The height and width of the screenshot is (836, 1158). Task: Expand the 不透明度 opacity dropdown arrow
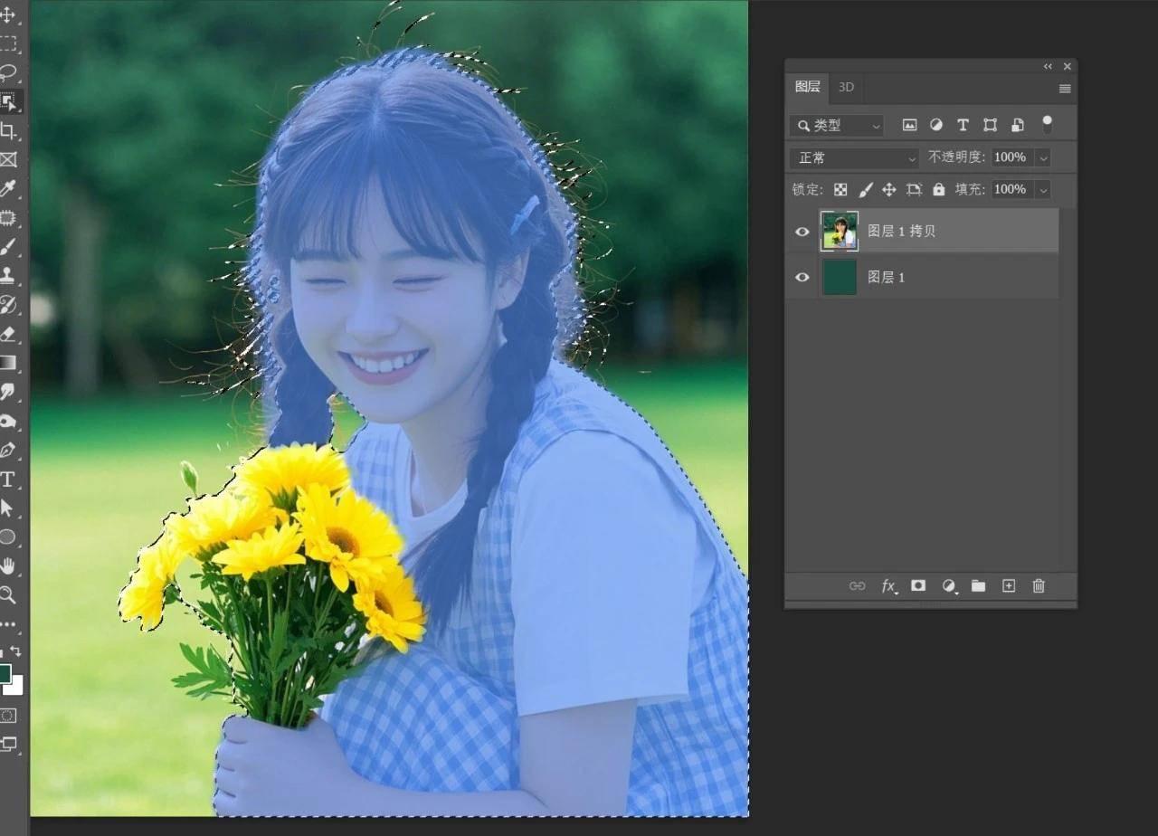coord(1043,157)
